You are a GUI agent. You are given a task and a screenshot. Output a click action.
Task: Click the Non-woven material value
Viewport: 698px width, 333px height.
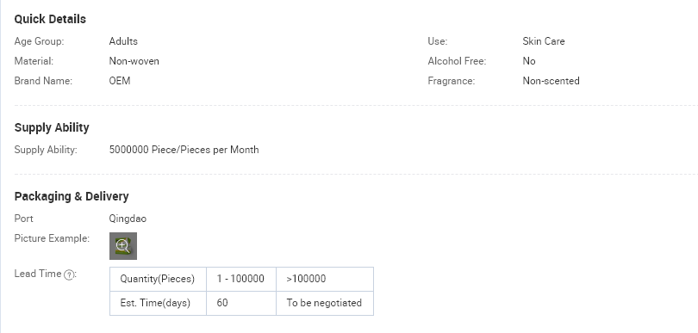134,61
